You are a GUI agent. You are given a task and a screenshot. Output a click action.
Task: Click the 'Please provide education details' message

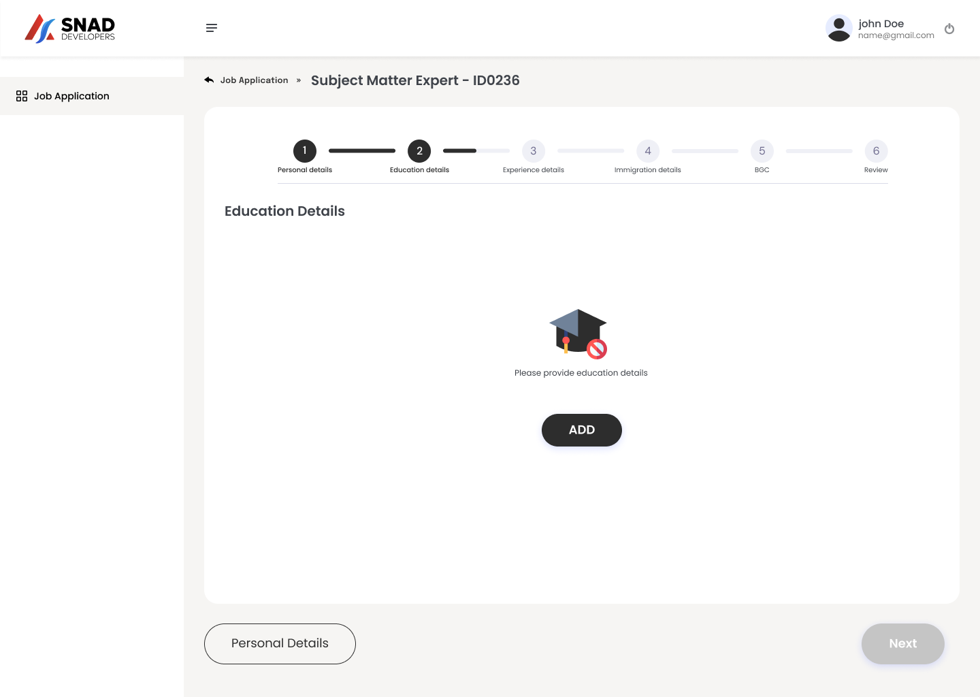[x=581, y=373]
